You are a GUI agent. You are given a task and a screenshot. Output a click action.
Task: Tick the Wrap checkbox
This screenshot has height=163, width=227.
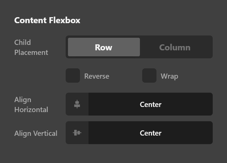(x=149, y=75)
